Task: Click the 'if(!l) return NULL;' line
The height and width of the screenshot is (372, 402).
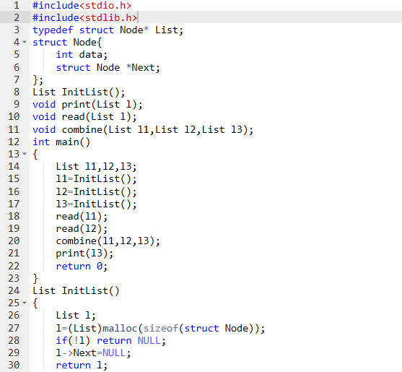Action: click(x=111, y=340)
